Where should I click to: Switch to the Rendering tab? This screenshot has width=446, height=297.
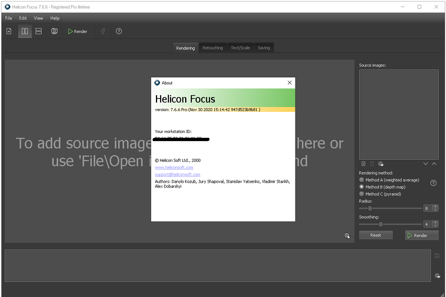186,48
